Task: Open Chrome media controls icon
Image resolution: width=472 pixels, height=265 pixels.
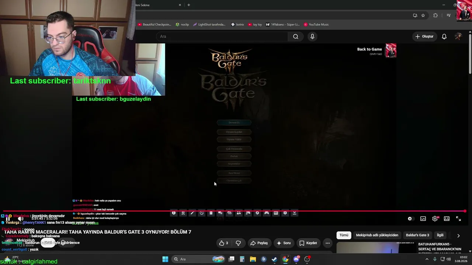Action: [x=448, y=15]
